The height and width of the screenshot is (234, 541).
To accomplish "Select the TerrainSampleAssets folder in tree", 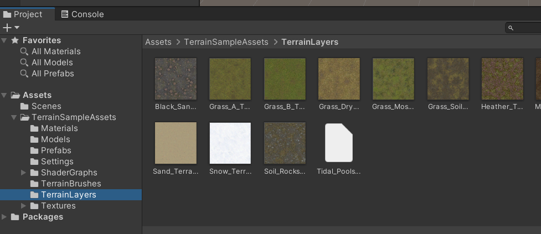I will [x=74, y=117].
